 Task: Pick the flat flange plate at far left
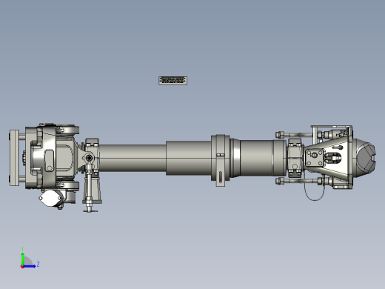pos(14,158)
